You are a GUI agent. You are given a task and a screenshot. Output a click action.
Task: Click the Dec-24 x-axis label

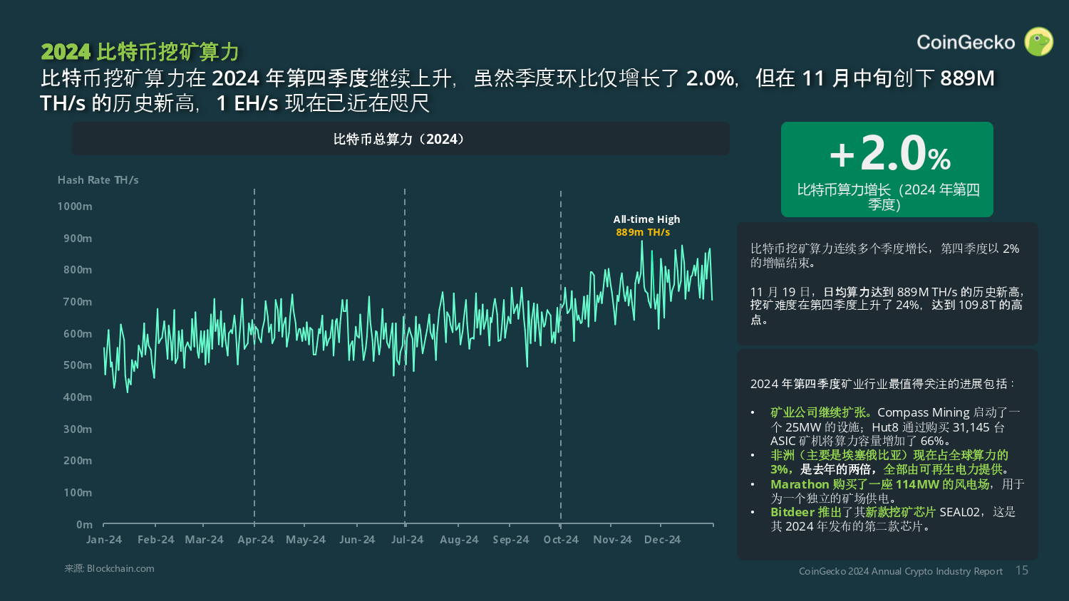pyautogui.click(x=662, y=540)
